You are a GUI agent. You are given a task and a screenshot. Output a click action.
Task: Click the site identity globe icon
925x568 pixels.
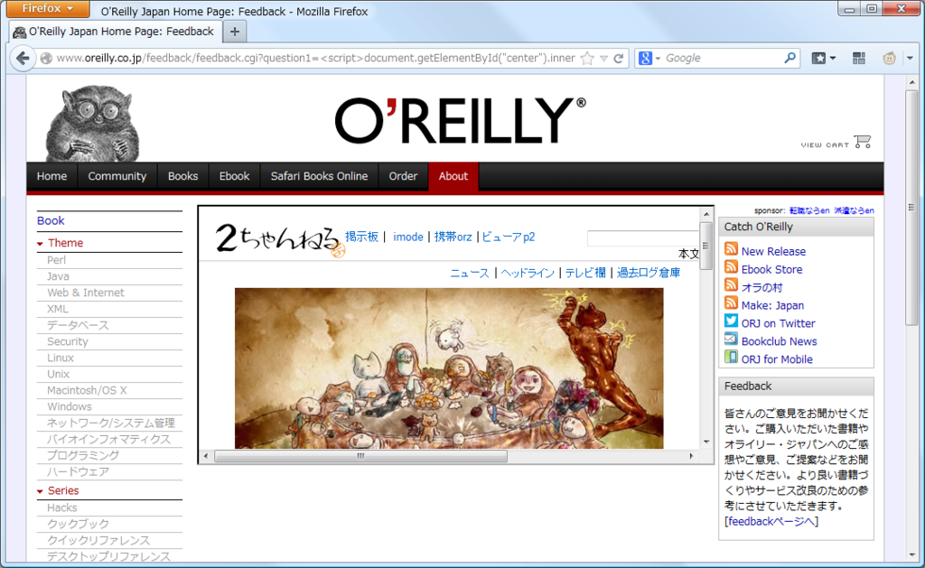[x=46, y=58]
